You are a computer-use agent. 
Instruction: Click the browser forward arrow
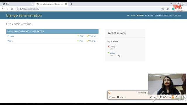[x=8, y=9]
